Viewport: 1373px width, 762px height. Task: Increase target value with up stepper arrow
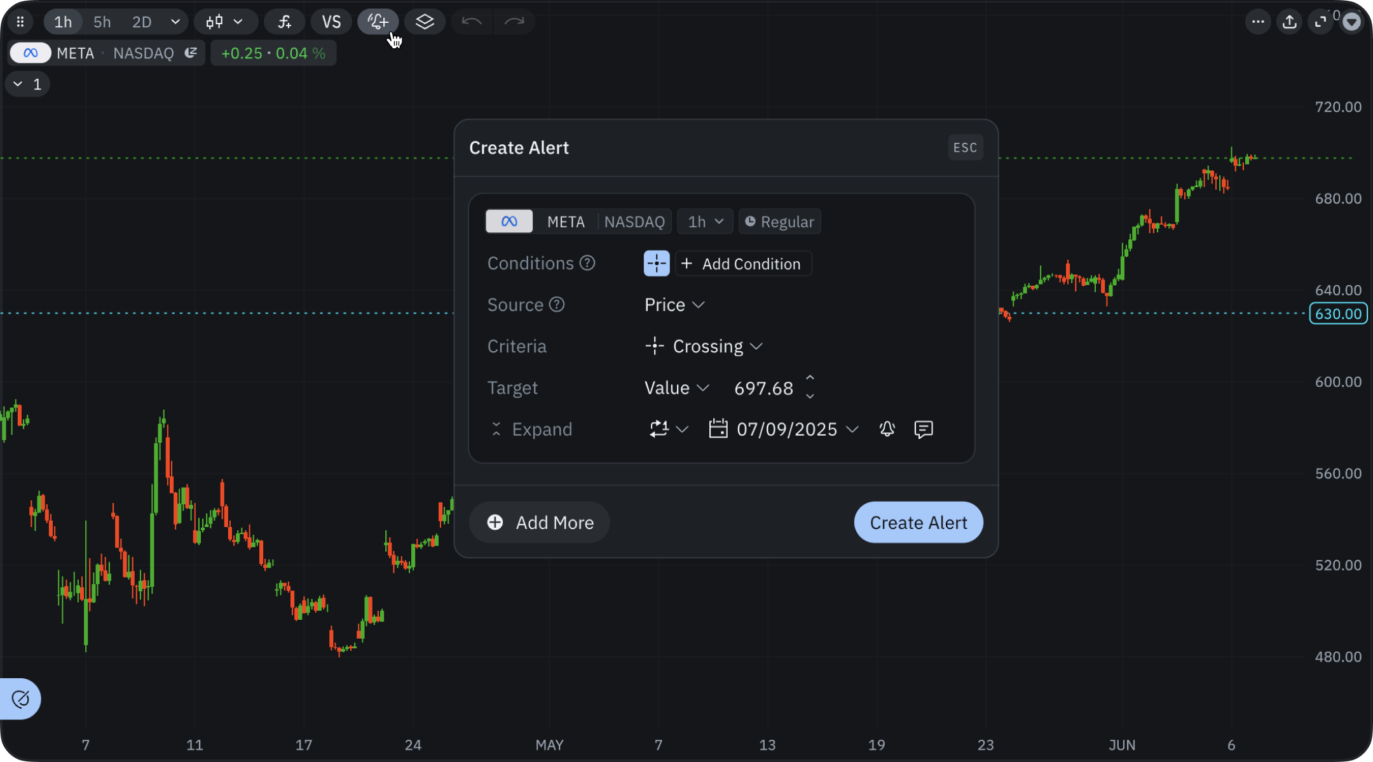(x=810, y=378)
